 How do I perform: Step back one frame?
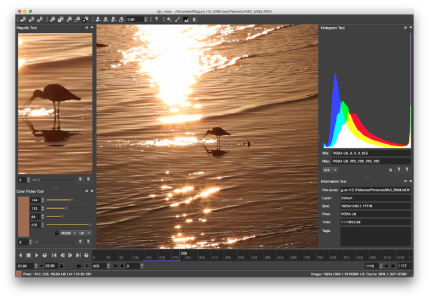(x=63, y=255)
